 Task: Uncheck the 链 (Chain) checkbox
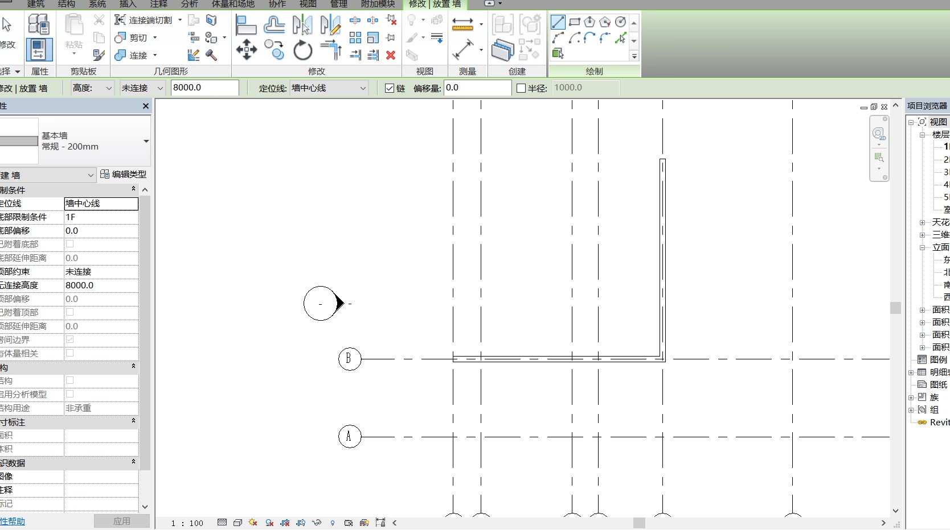click(x=390, y=88)
